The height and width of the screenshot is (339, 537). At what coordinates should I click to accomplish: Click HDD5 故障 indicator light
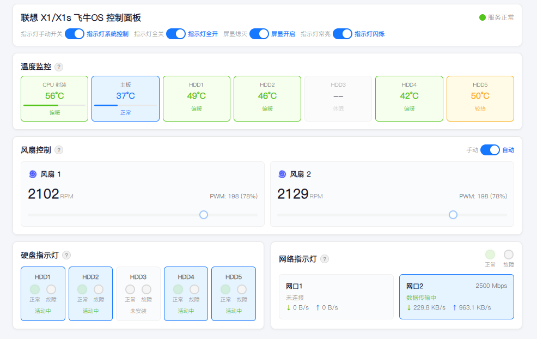click(242, 289)
